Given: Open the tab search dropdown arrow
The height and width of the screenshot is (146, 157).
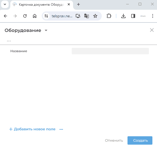Looking at the screenshot, I should [5, 4].
